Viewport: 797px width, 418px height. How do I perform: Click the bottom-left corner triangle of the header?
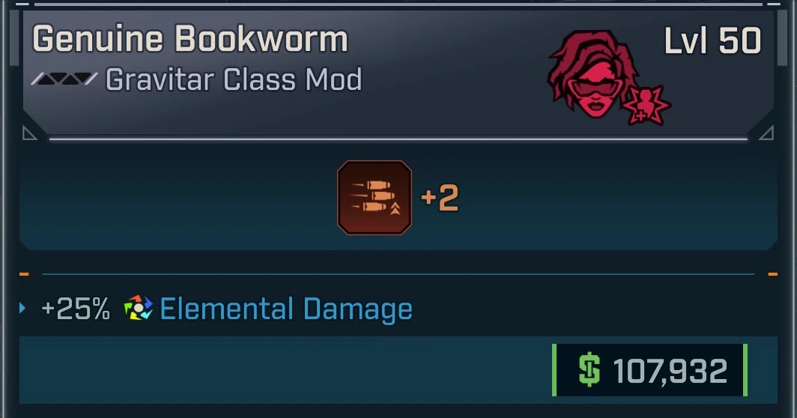(x=29, y=133)
